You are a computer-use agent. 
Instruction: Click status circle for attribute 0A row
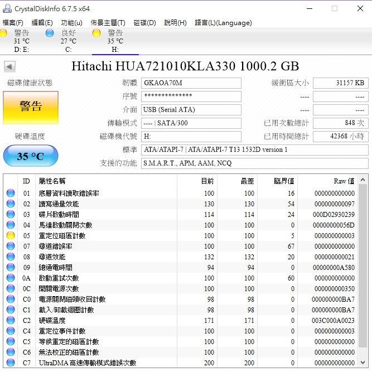[x=11, y=278]
